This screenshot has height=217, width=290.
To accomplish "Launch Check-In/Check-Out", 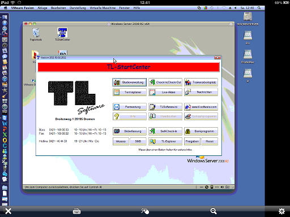I will click(x=165, y=83).
